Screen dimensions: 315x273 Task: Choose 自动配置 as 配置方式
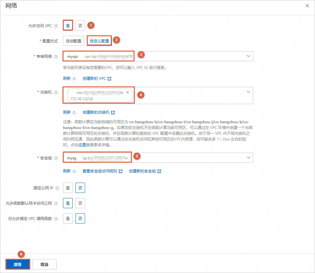(x=74, y=41)
